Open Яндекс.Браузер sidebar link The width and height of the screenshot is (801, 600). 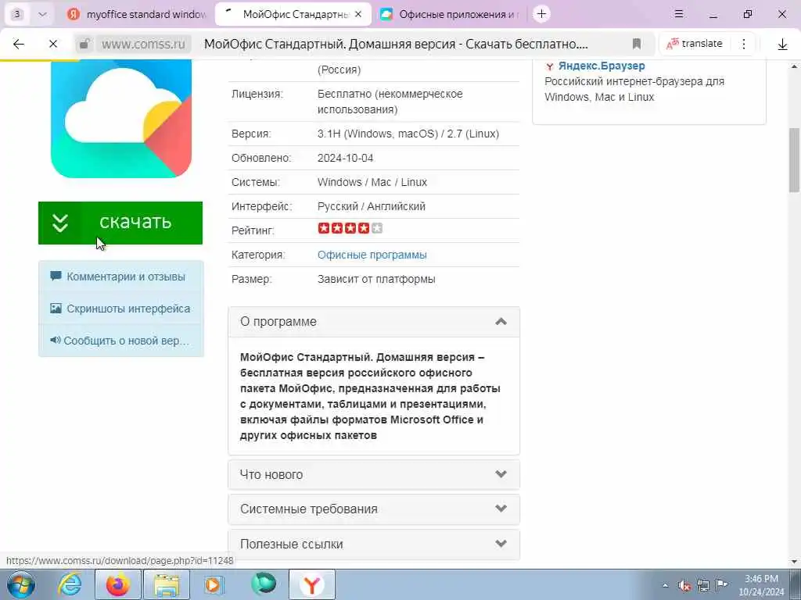[x=602, y=66]
